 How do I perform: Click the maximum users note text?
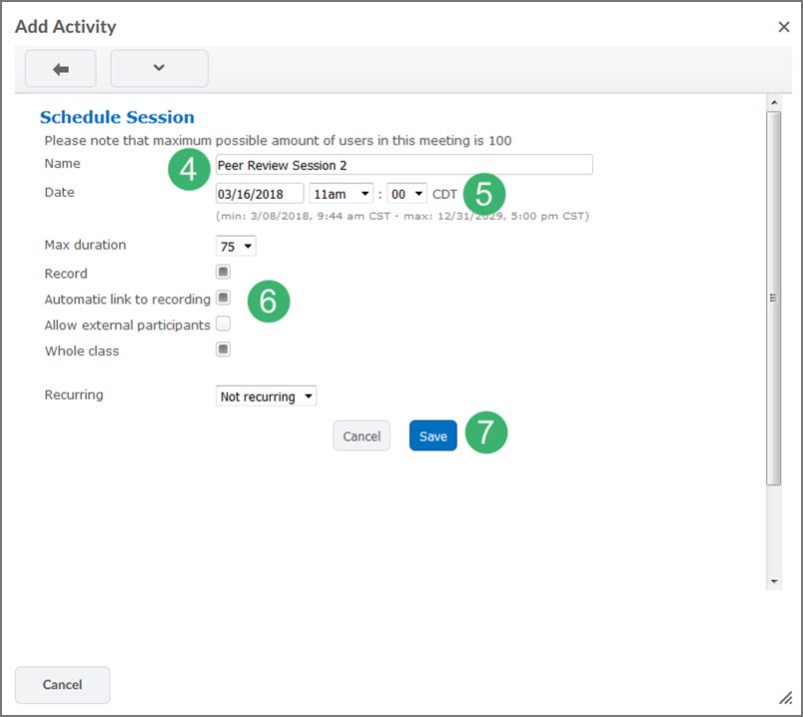click(x=278, y=141)
